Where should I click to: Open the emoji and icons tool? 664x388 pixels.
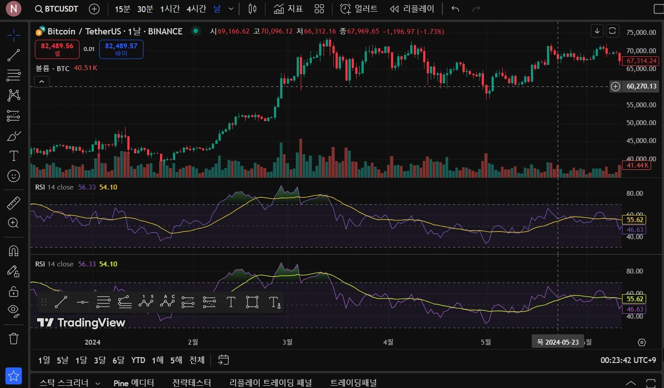pyautogui.click(x=13, y=176)
